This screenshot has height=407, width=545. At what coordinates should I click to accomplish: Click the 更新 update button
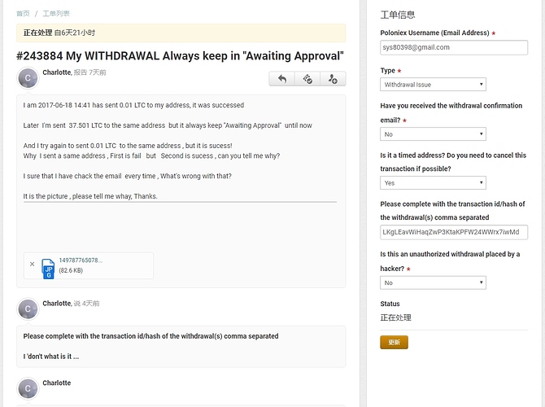[x=394, y=343]
